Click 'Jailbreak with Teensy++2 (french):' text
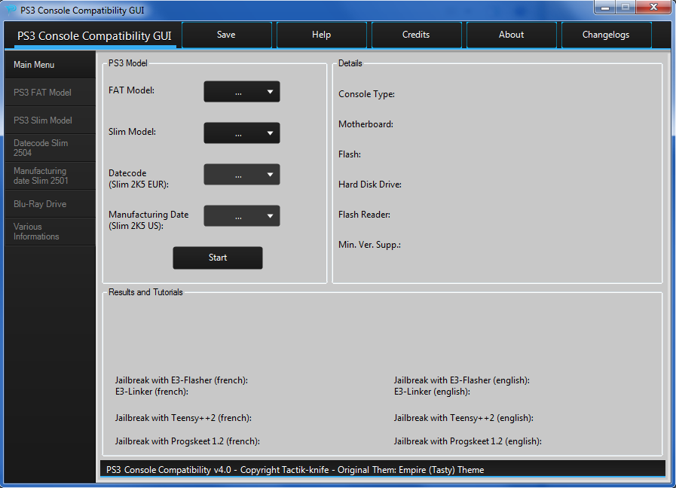Image resolution: width=676 pixels, height=488 pixels. click(183, 418)
